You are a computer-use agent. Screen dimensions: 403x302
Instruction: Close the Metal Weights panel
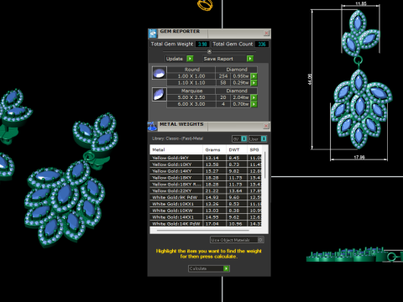point(266,126)
